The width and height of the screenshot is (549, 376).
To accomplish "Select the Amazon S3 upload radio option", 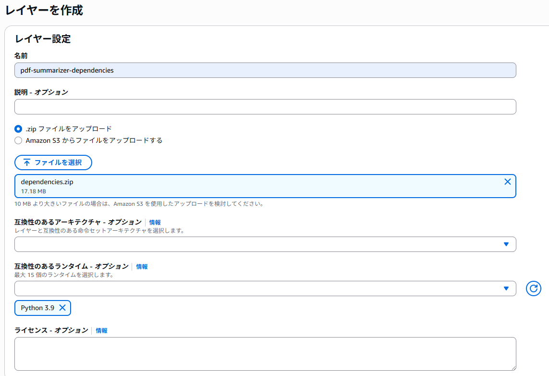I will coord(18,140).
